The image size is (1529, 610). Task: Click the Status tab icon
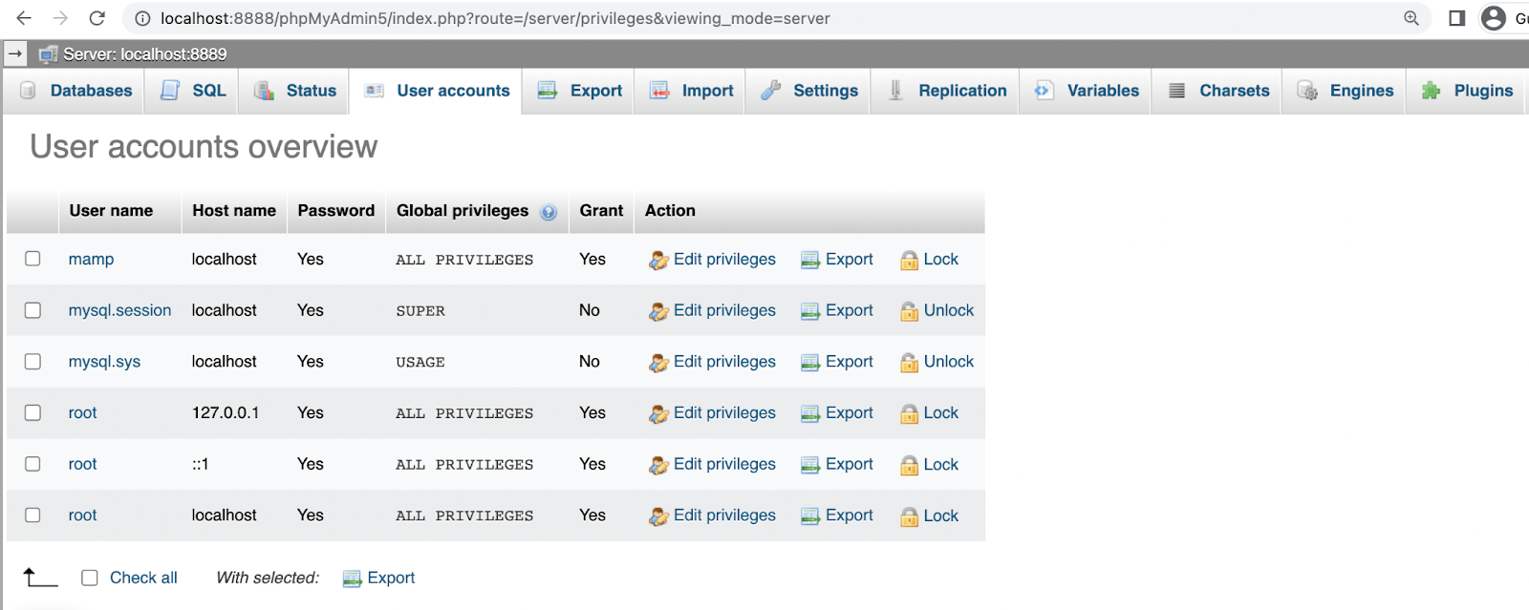click(264, 91)
